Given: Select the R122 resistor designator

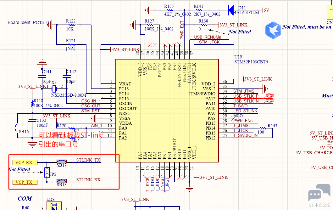Looking at the screenshot, I should point(71,21).
